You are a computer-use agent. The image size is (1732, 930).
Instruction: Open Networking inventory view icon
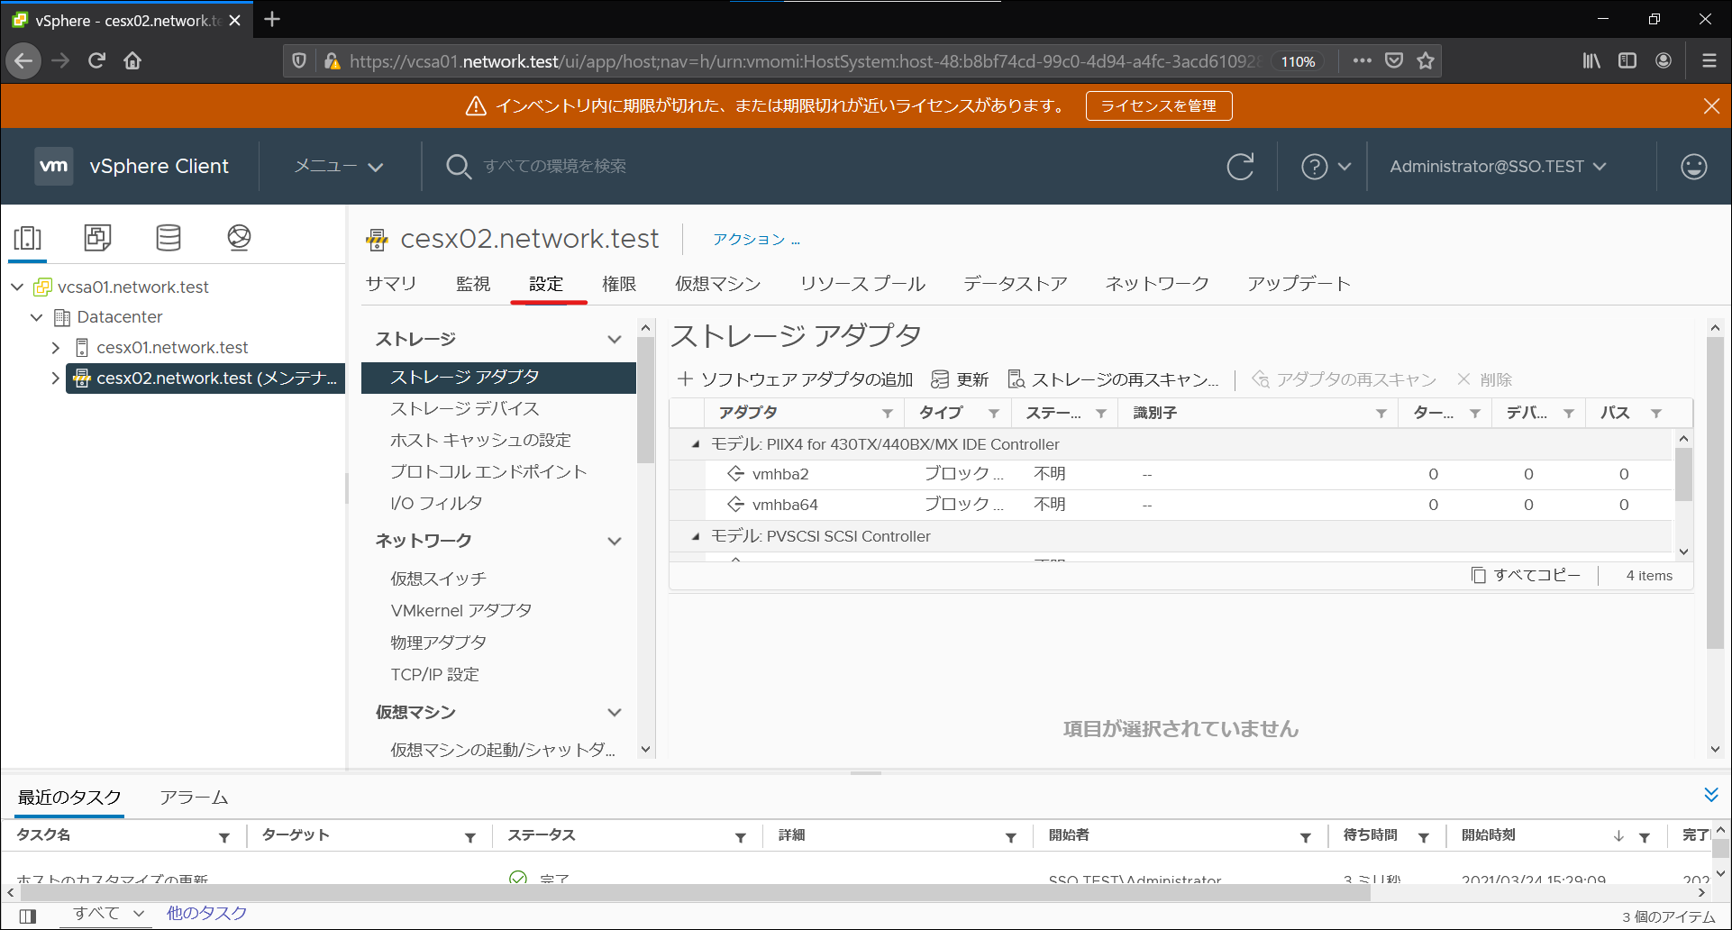(x=239, y=238)
